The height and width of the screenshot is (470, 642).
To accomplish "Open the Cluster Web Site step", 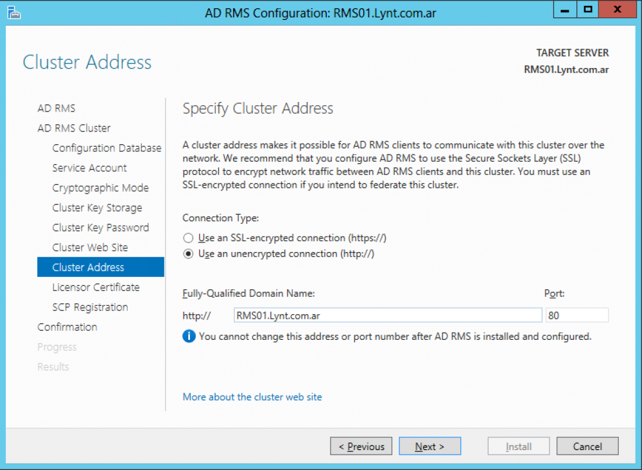I will pos(90,248).
